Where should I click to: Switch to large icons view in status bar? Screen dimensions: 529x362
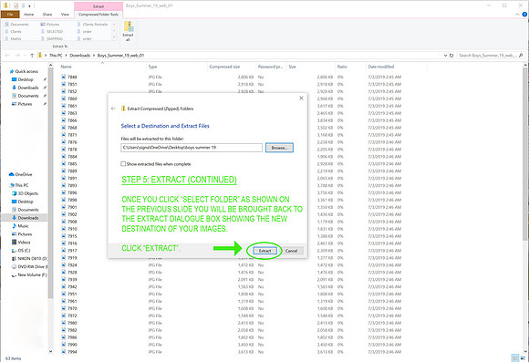coord(524,358)
